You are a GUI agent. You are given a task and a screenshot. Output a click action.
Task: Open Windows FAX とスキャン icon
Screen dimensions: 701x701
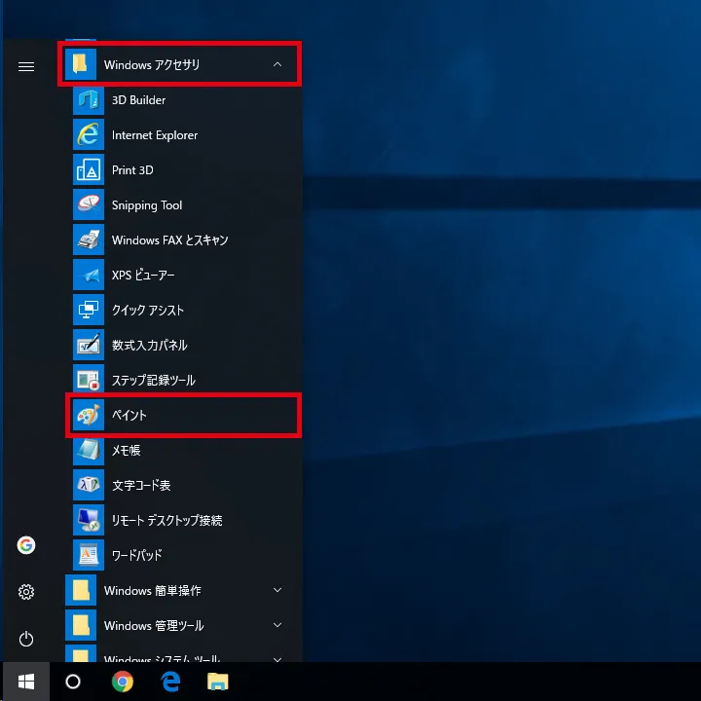coord(88,240)
